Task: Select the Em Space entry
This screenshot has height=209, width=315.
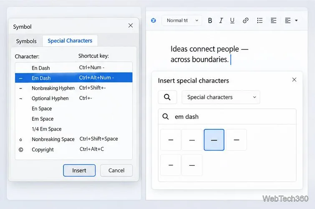Action: tap(74, 119)
